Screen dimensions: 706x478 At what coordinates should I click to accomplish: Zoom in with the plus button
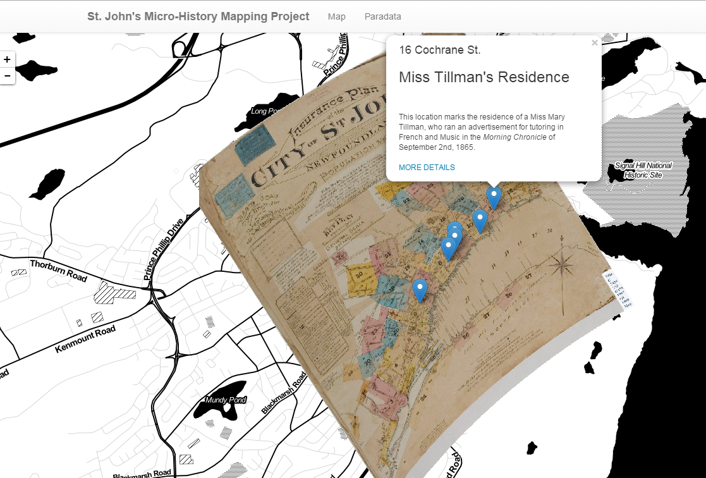pyautogui.click(x=7, y=59)
